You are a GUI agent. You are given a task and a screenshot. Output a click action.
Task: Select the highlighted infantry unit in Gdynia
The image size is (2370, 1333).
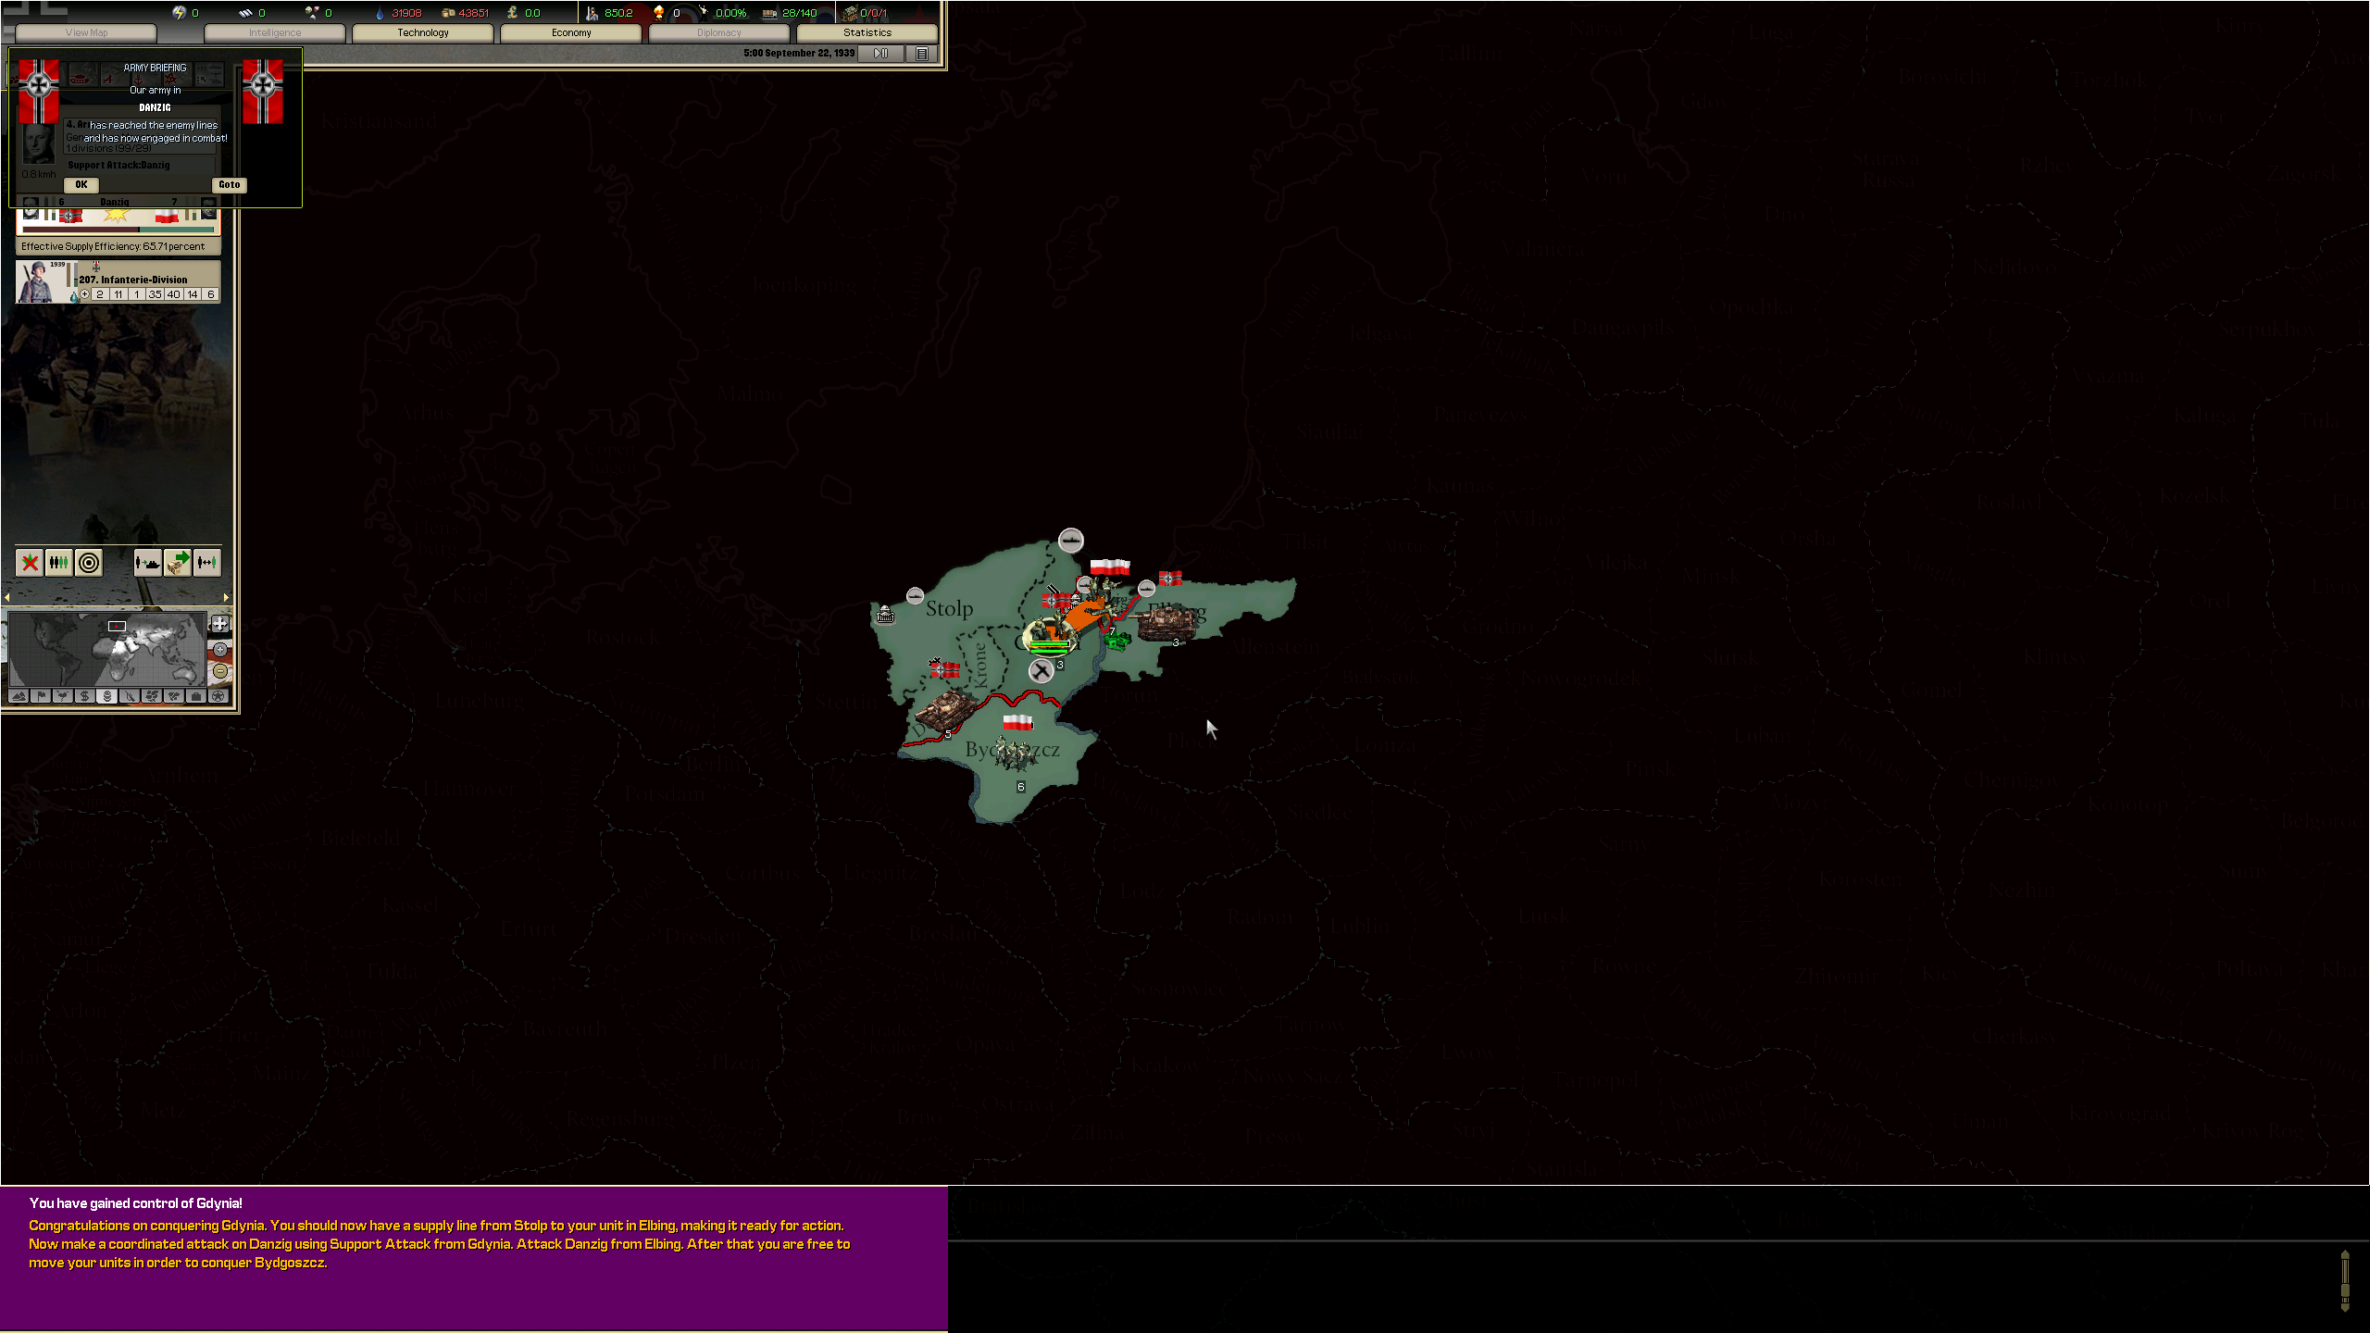click(x=1050, y=635)
